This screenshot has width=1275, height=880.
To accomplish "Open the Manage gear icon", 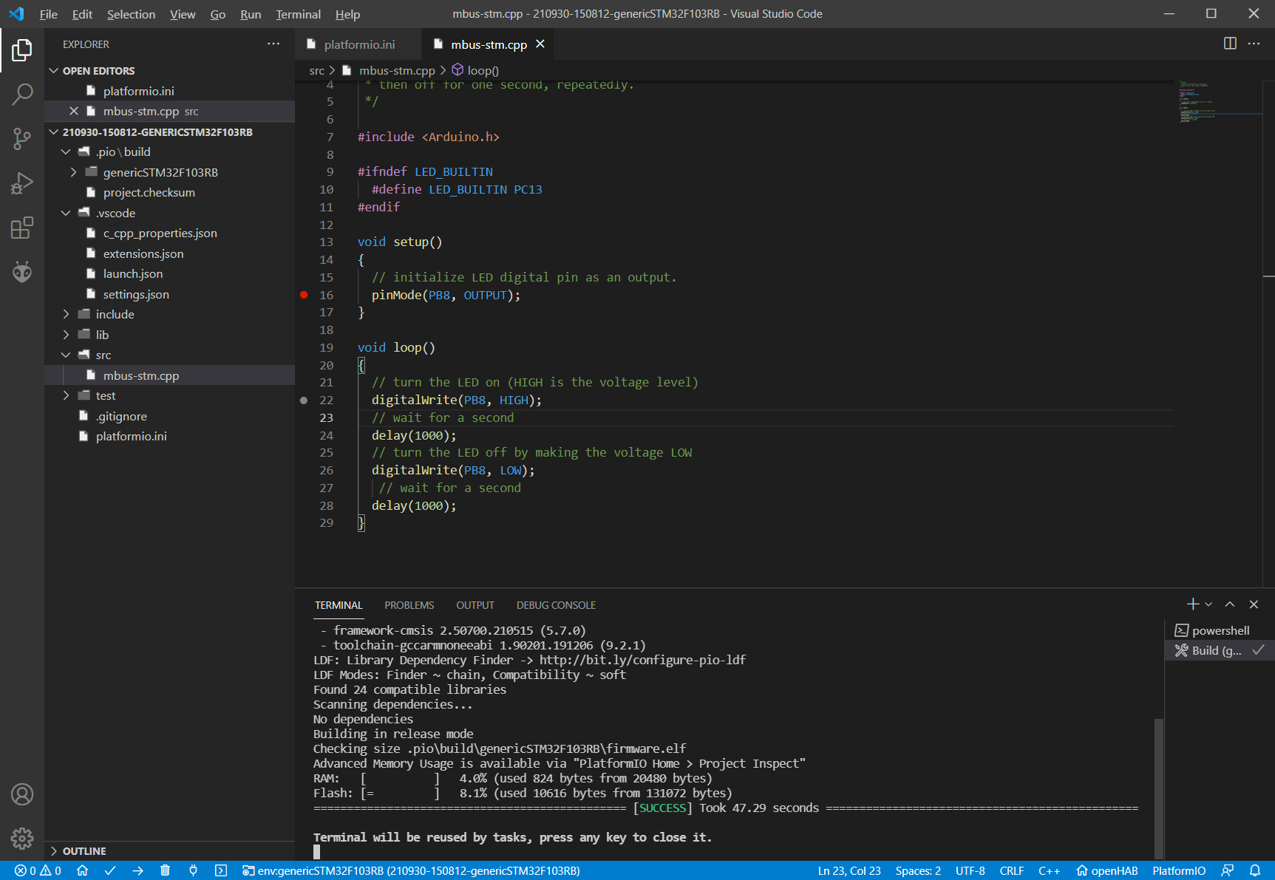I will click(x=22, y=839).
